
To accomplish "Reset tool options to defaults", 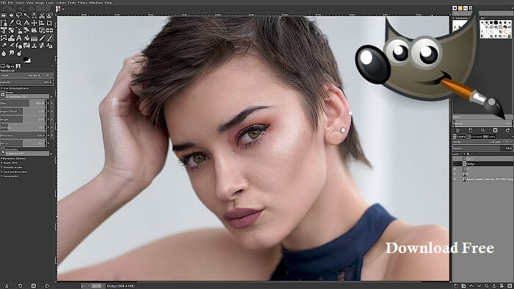I will [47, 286].
